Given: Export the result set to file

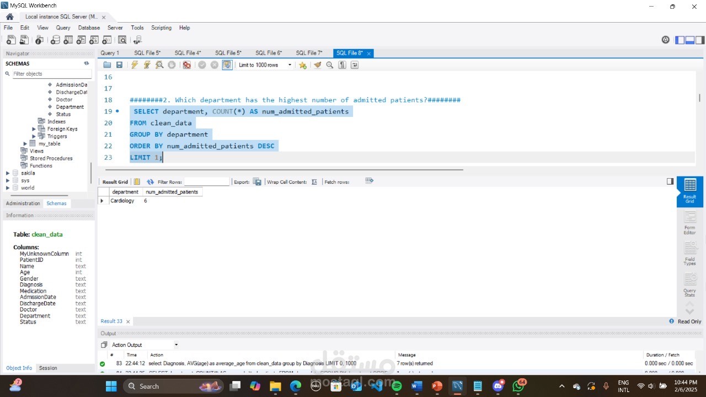Looking at the screenshot, I should [x=257, y=182].
